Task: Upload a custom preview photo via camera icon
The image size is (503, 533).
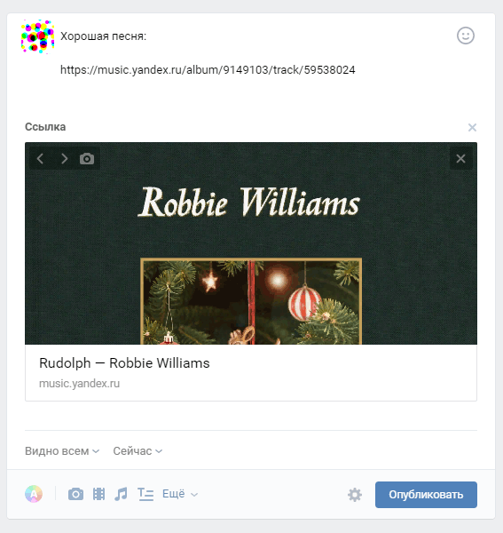Action: pyautogui.click(x=87, y=158)
